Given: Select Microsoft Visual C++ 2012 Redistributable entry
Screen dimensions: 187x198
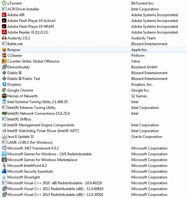Looking at the screenshot, I should 55,189.
